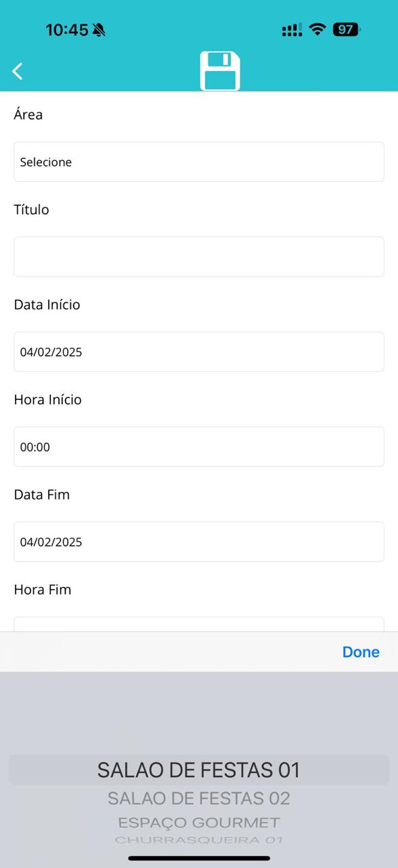Tap the Wi-Fi status icon

pyautogui.click(x=317, y=29)
